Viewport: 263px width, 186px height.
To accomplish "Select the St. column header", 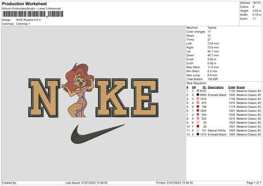I will pyautogui.click(x=204, y=87).
